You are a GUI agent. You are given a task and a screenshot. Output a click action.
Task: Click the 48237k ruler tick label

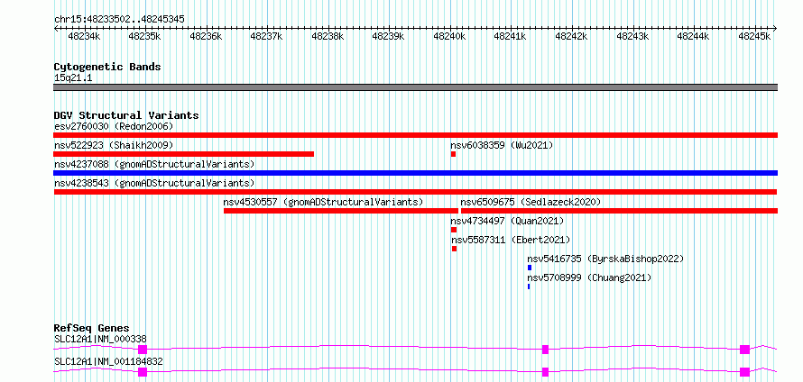(x=267, y=36)
